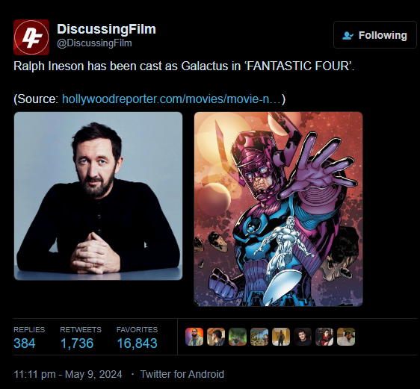Open second liker avatar in the row

pyautogui.click(x=216, y=337)
